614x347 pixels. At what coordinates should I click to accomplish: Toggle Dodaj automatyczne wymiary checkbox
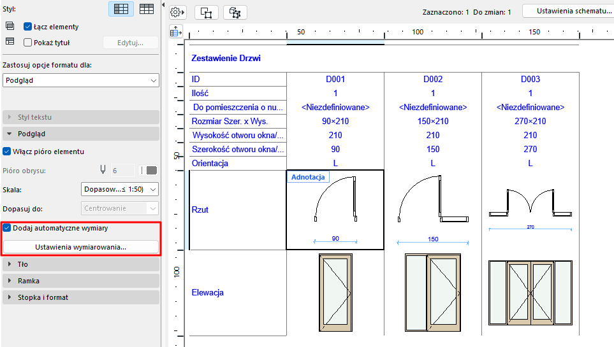[x=7, y=228]
